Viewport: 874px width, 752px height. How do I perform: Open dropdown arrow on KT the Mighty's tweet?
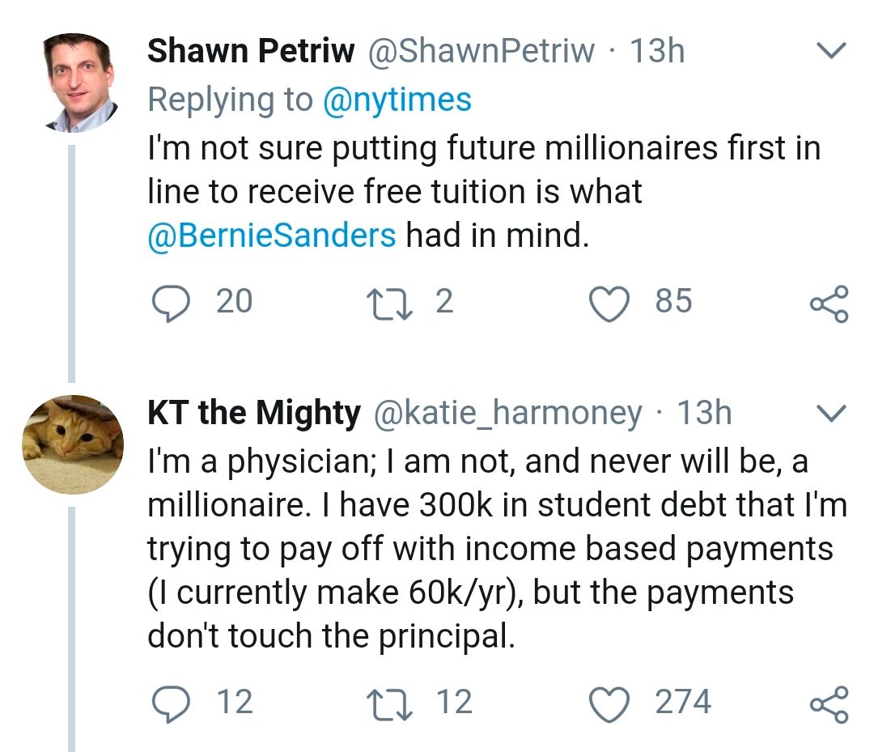[x=829, y=413]
